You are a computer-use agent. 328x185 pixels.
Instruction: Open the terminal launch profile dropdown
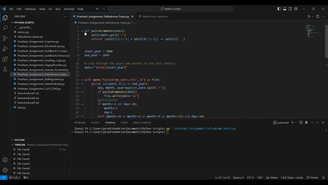(x=296, y=123)
